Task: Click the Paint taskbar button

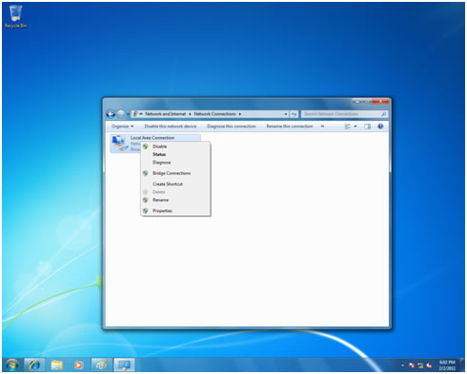Action: click(x=101, y=365)
